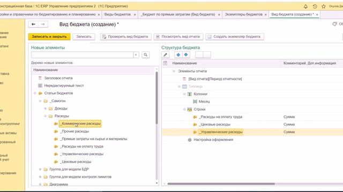Click the header icon left of Наименование column
Viewport: 343px width, 192px height.
click(x=165, y=63)
